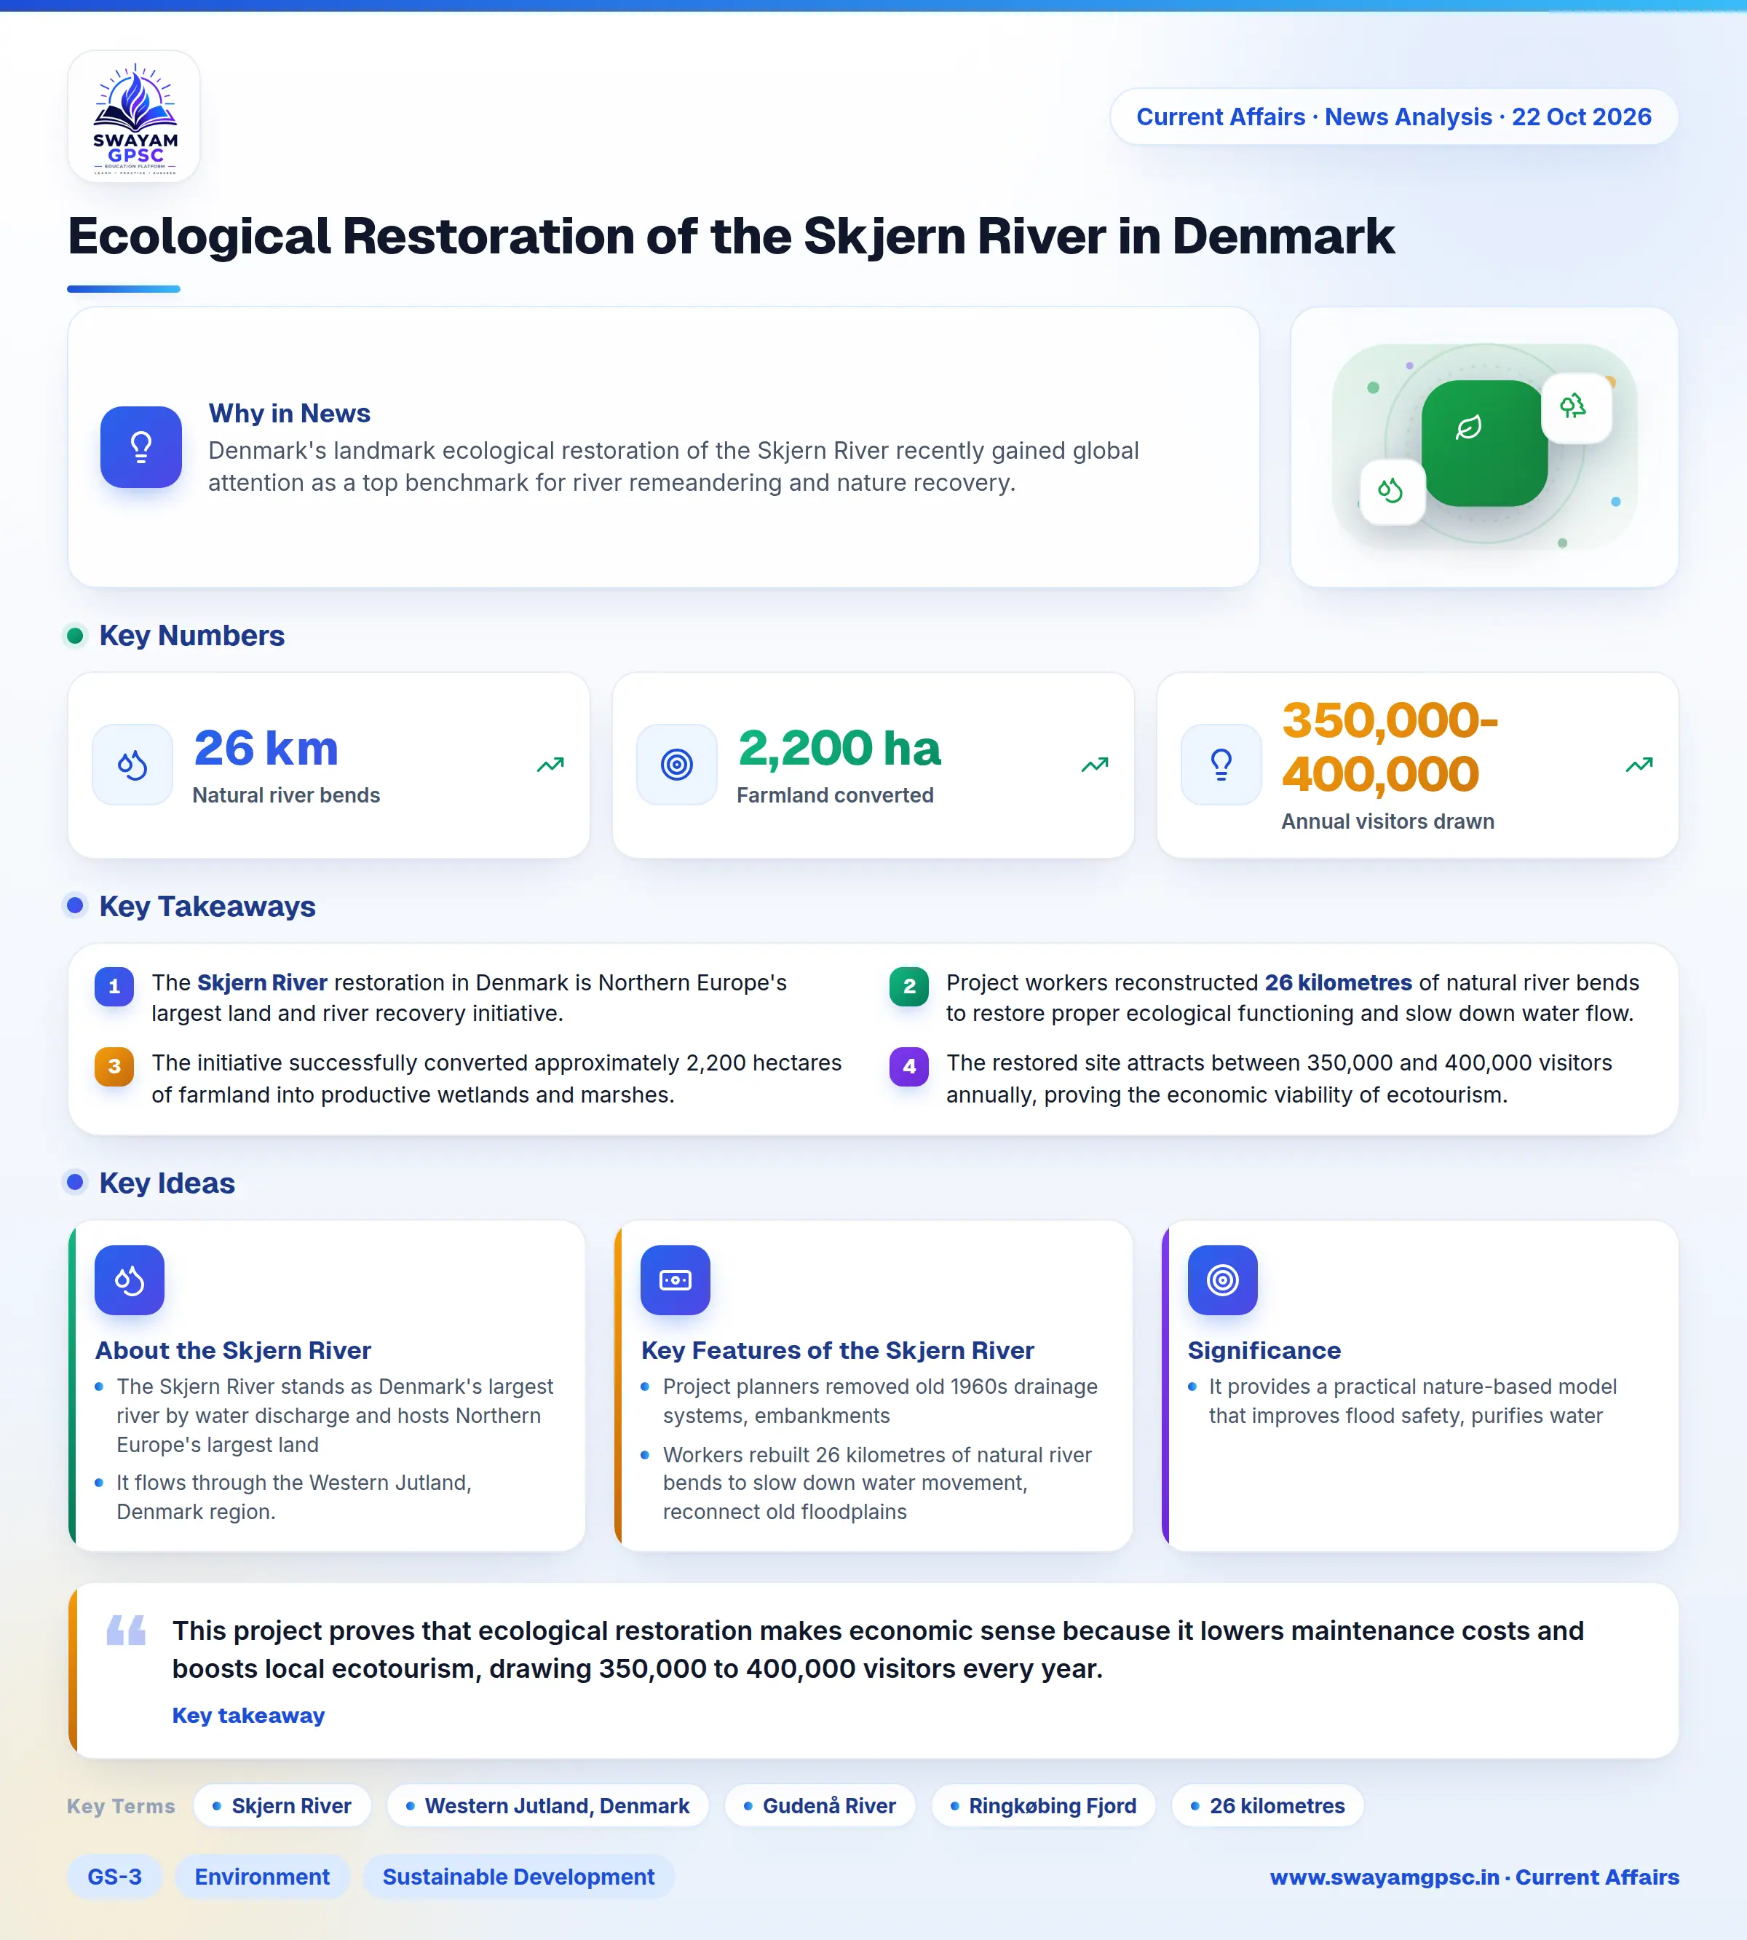Select the Gudenå River key term chip

(820, 1805)
